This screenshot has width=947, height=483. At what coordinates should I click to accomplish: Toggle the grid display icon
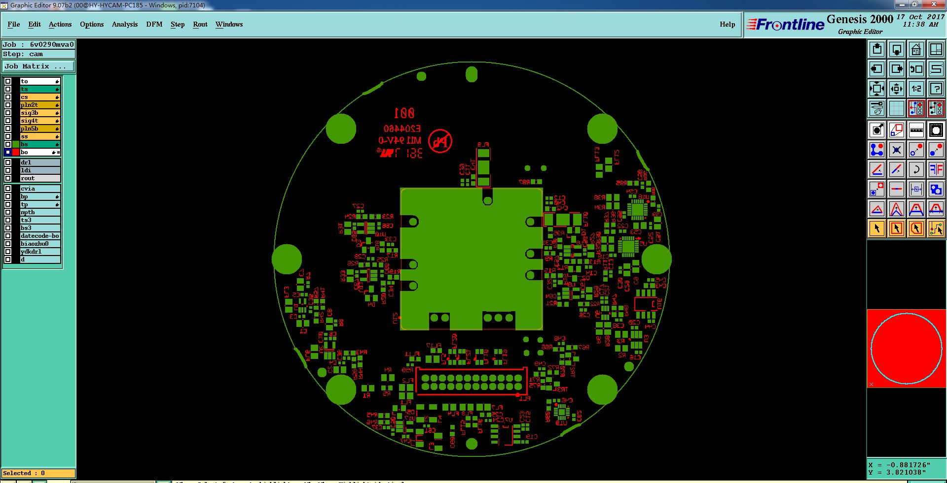(897, 108)
